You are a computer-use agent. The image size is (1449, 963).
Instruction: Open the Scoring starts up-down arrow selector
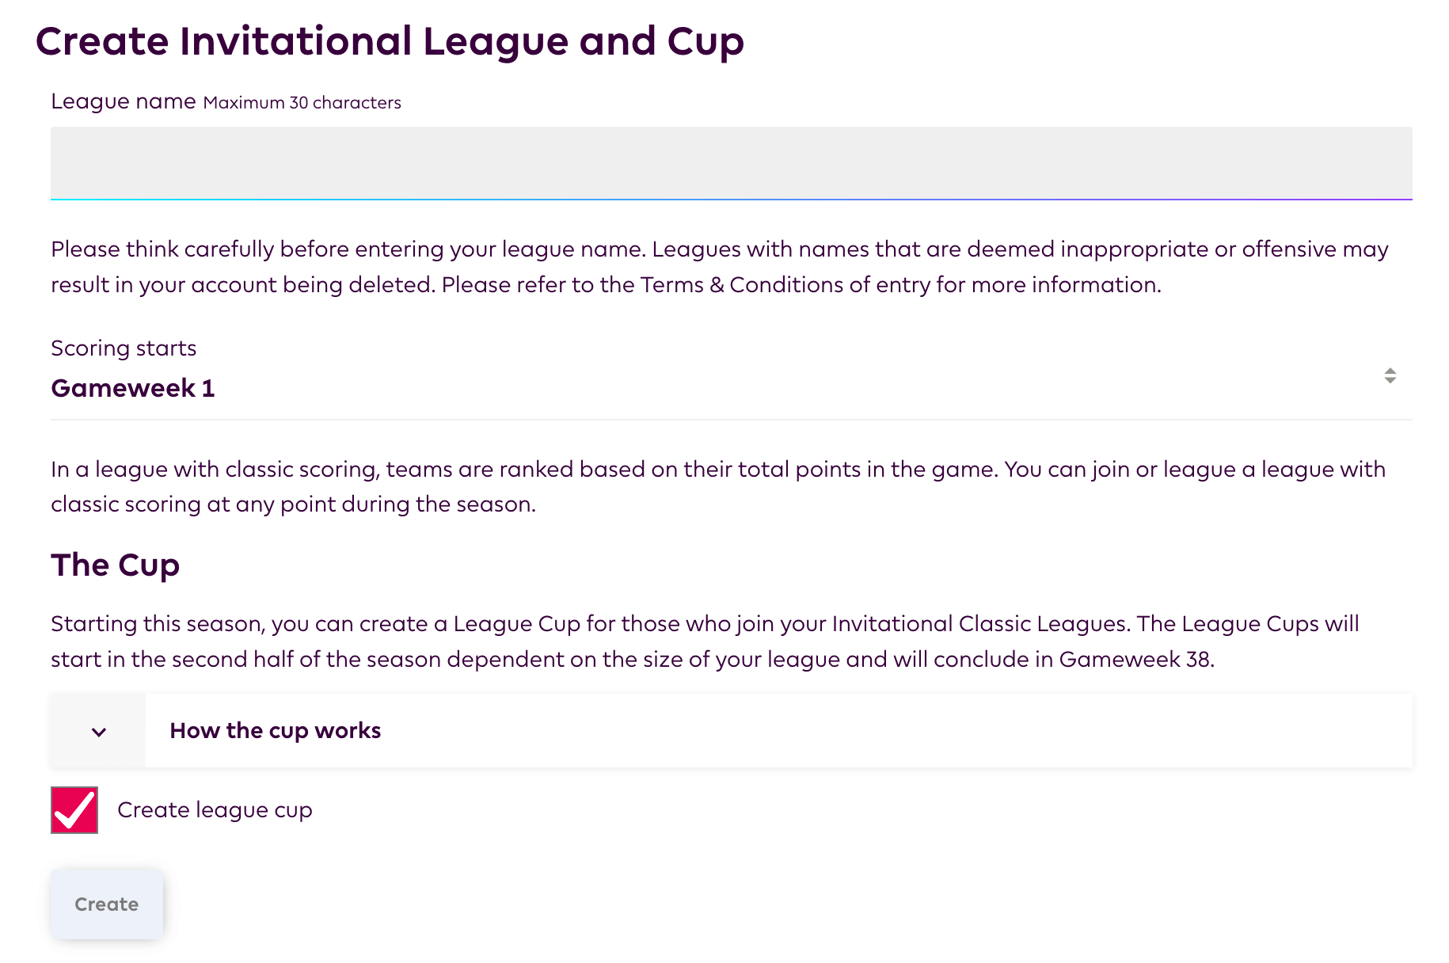(x=1390, y=376)
